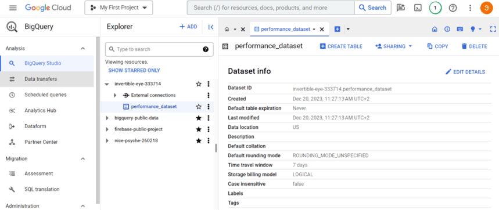Screen dimensions: 499x210
Task: Expand firebase-public-project node
Action: [x=107, y=129]
